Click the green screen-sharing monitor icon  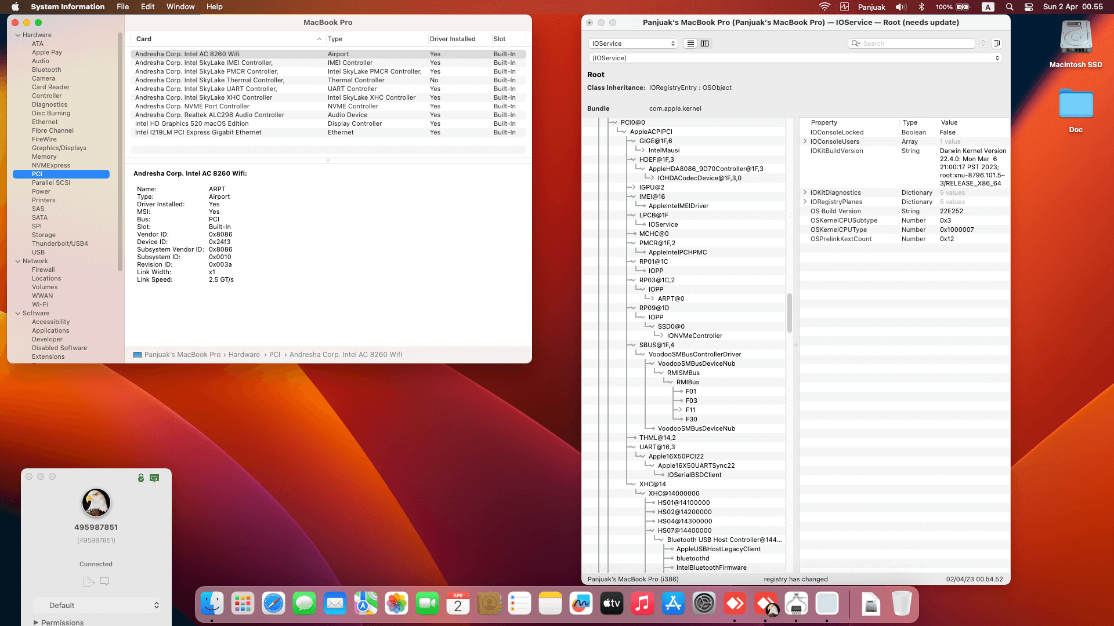click(154, 478)
